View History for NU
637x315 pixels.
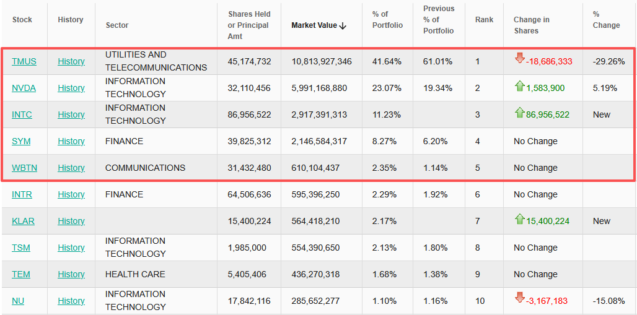click(x=71, y=301)
